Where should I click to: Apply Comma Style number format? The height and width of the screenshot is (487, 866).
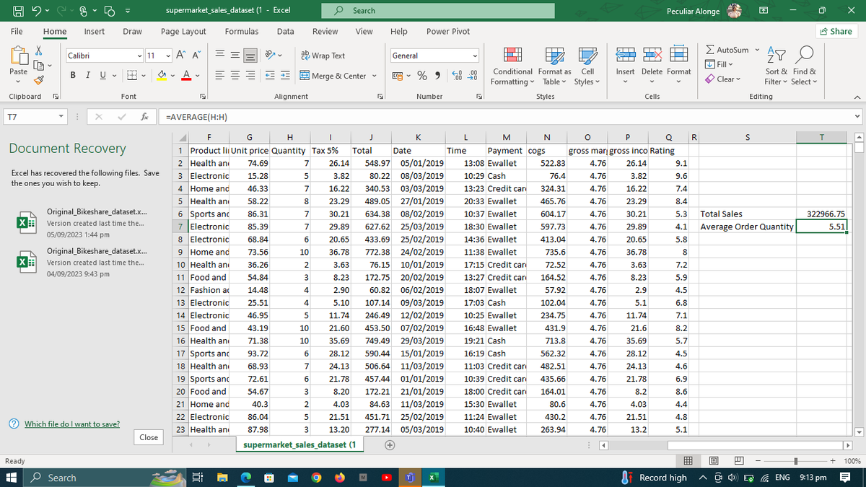(x=439, y=76)
